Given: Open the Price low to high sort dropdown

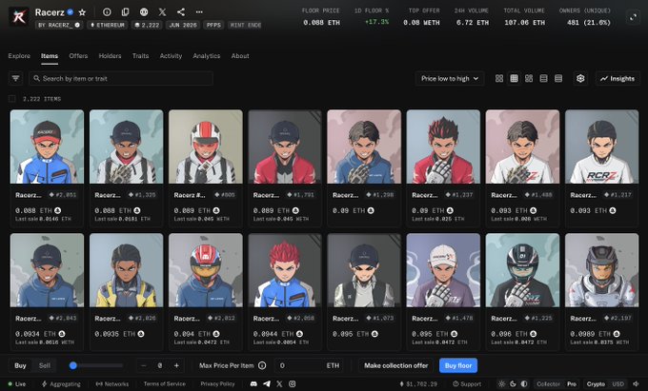Looking at the screenshot, I should pos(450,78).
